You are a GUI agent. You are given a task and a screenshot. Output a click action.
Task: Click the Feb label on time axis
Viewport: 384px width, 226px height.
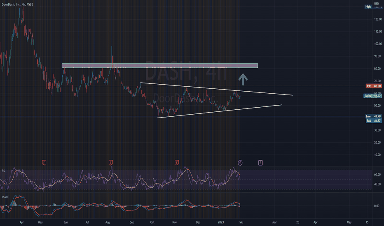[x=241, y=222]
